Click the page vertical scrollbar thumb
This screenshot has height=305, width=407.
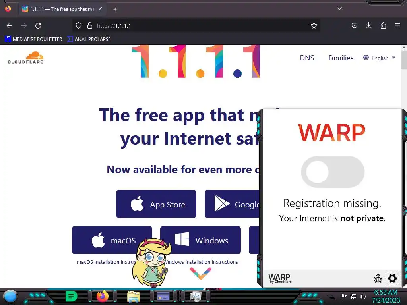[404, 60]
